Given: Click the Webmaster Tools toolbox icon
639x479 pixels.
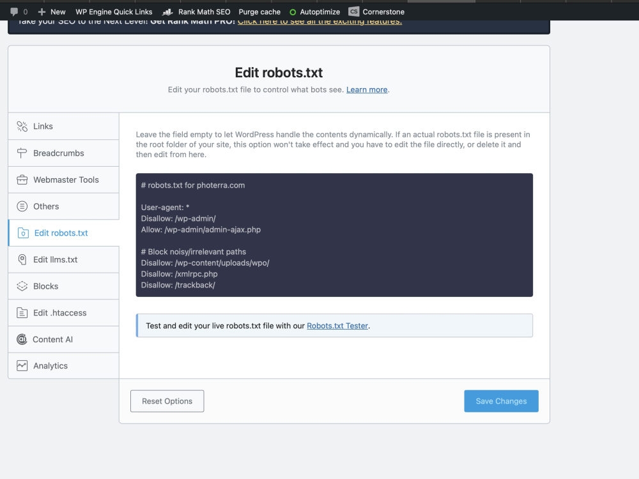Looking at the screenshot, I should pos(22,179).
